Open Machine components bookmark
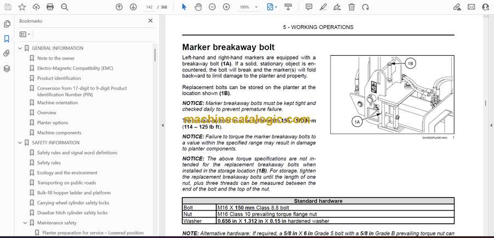494x238 pixels. (x=59, y=133)
